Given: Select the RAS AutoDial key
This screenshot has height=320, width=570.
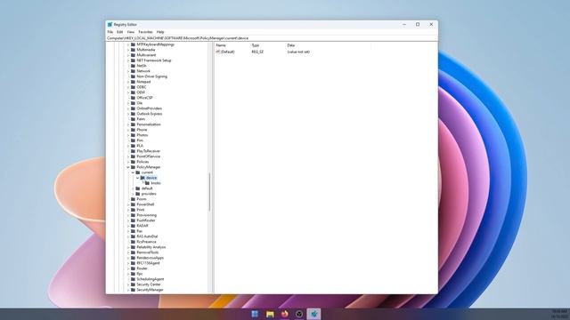Looking at the screenshot, I should pos(147,236).
